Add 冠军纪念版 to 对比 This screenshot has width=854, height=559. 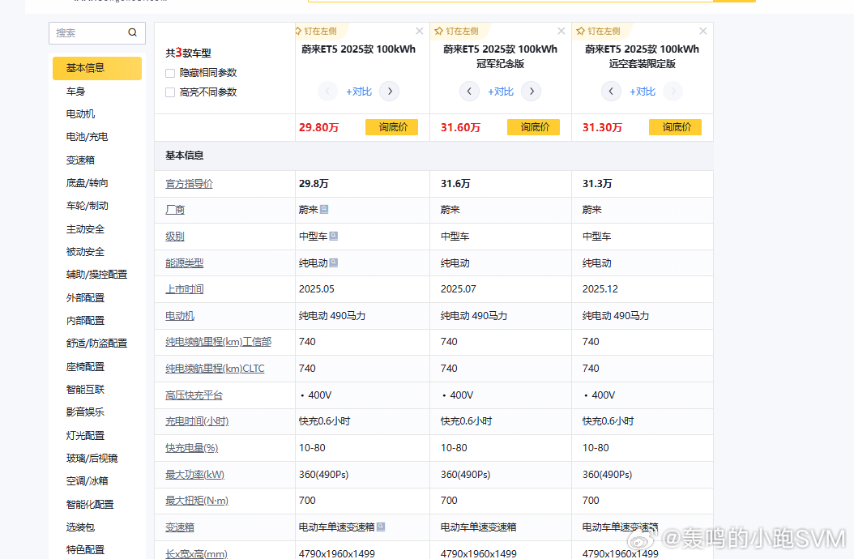[x=501, y=92]
